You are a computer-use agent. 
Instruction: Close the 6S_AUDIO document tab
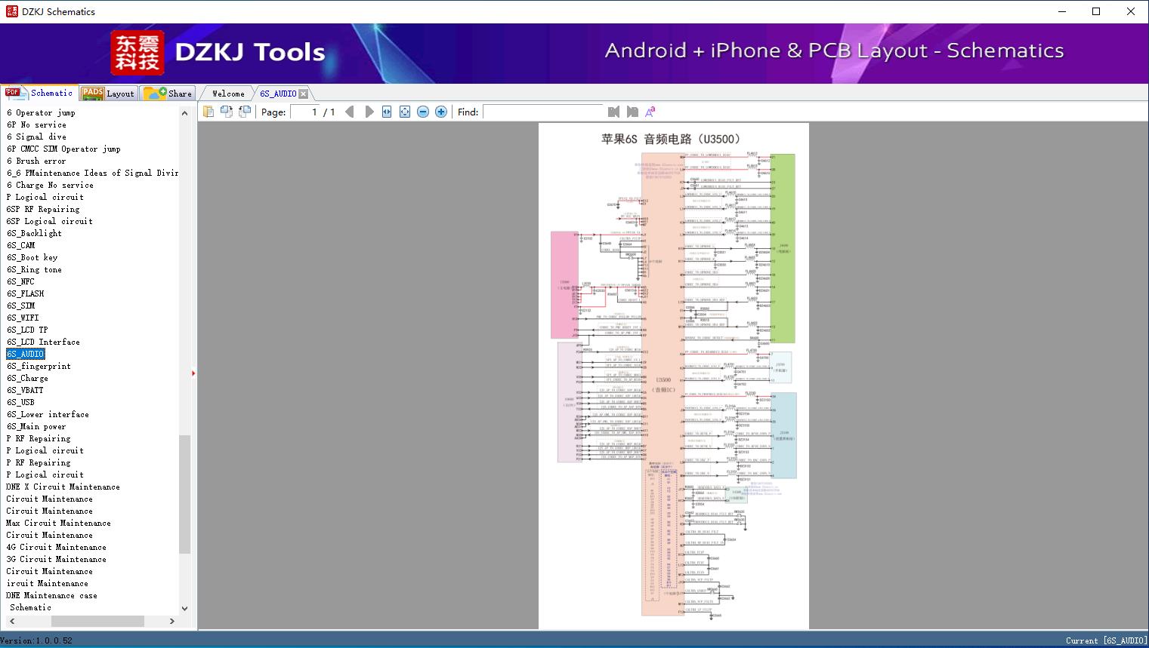tap(303, 94)
